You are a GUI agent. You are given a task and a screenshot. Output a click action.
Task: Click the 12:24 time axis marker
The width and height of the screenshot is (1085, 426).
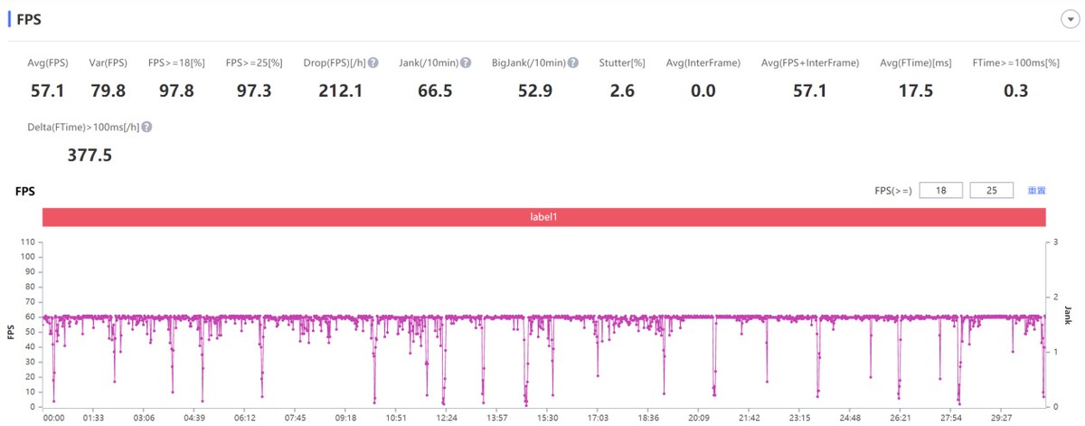pyautogui.click(x=446, y=418)
